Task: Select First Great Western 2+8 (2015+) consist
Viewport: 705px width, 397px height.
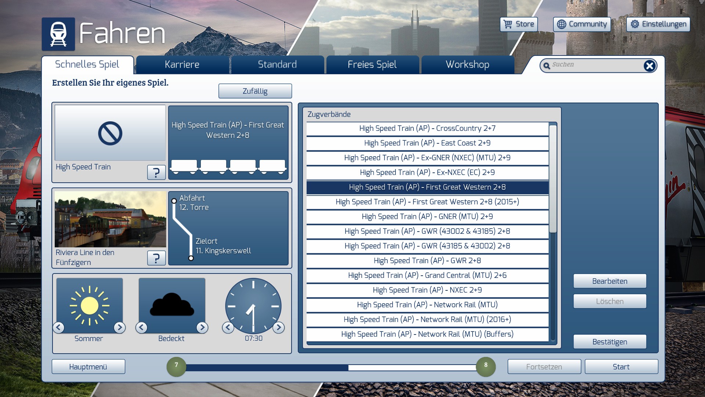Action: [427, 202]
